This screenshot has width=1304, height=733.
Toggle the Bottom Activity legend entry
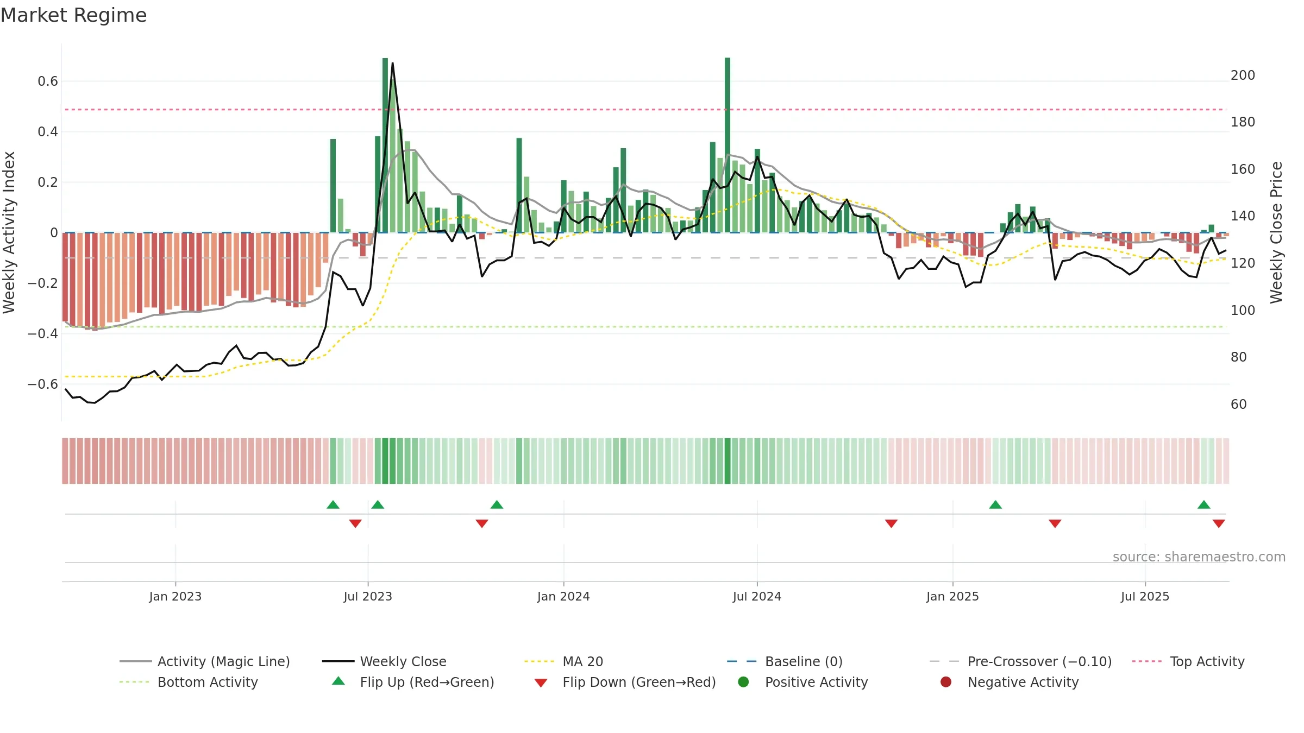[x=189, y=682]
